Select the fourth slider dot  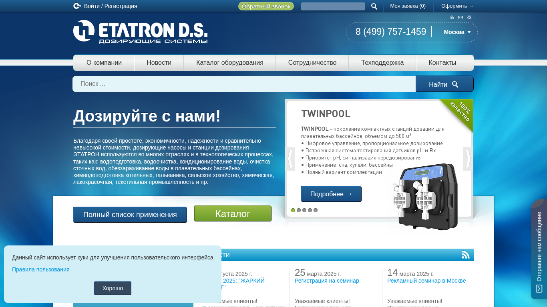pyautogui.click(x=310, y=210)
